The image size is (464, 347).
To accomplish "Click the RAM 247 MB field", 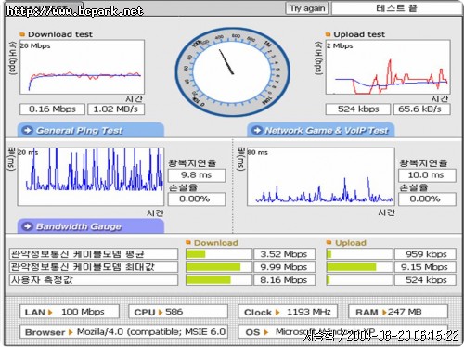I will point(398,312).
